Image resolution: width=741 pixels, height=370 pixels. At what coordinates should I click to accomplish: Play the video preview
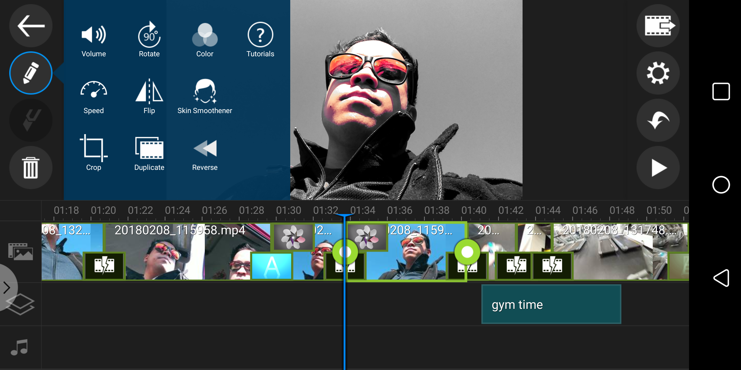pos(658,168)
